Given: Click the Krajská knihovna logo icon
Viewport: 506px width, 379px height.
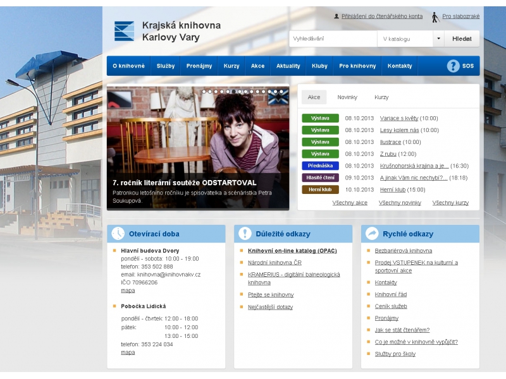Looking at the screenshot, I should (x=124, y=31).
